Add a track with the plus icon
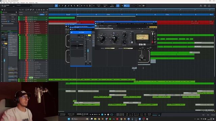This screenshot has width=216, height=121. point(47,10)
